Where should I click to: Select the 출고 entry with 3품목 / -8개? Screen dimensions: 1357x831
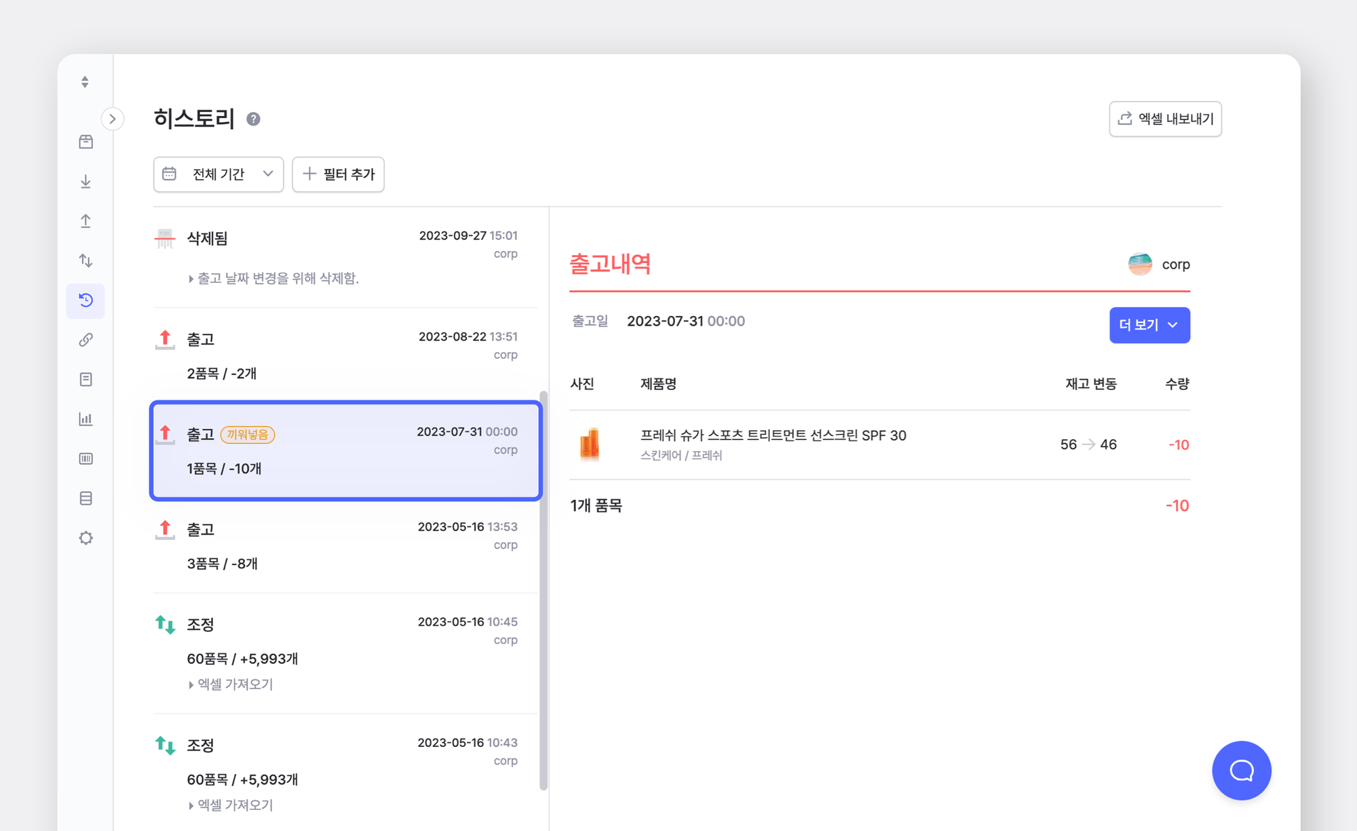pyautogui.click(x=345, y=546)
